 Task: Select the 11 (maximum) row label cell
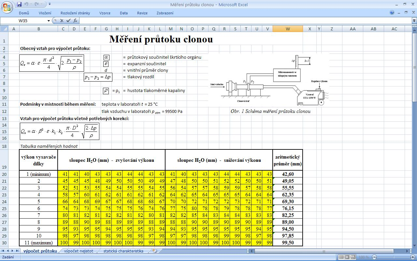38,242
